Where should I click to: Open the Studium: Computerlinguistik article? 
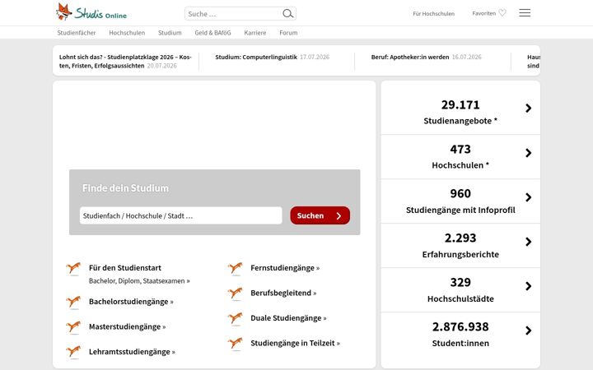tap(256, 57)
